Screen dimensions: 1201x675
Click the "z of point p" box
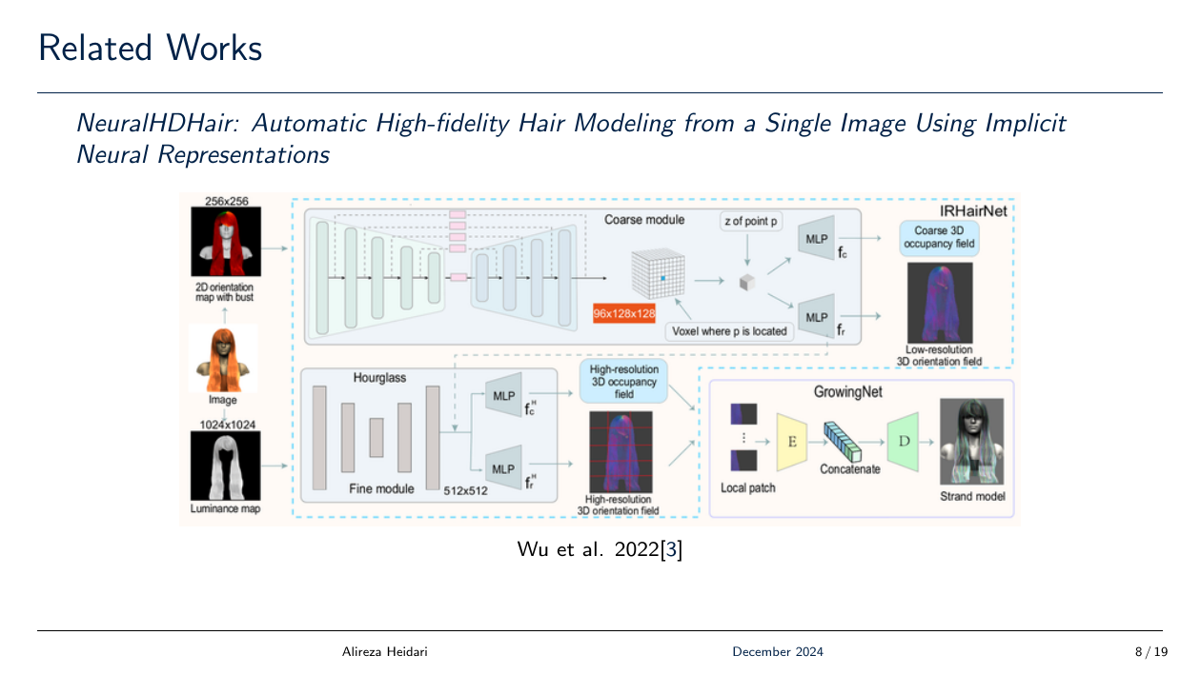click(x=750, y=222)
